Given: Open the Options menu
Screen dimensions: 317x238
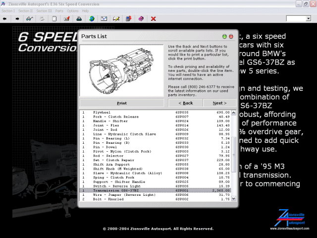Looking at the screenshot, I should [73, 11].
